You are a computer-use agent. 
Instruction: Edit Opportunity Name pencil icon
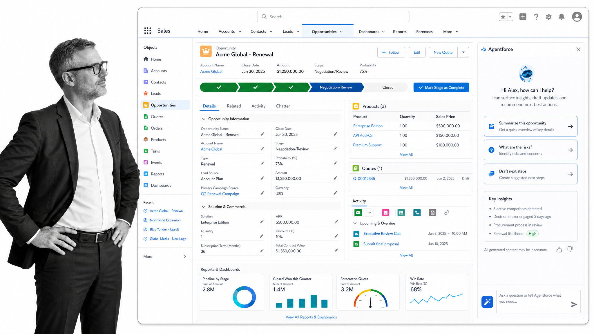(262, 134)
